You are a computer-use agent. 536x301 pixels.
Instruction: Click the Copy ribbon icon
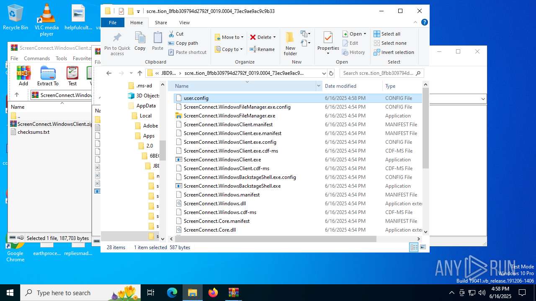140,42
